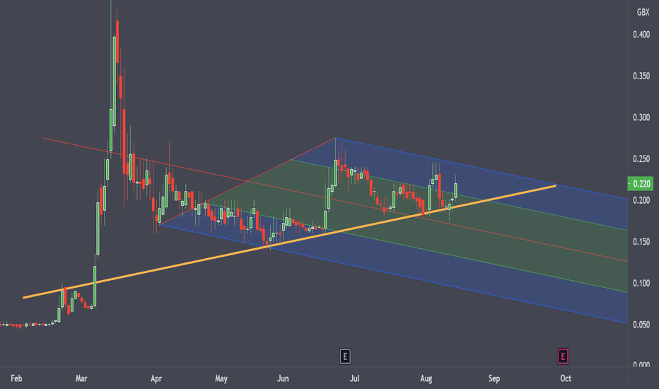Click the black earnings E marker near July
659x389 pixels.
click(344, 356)
